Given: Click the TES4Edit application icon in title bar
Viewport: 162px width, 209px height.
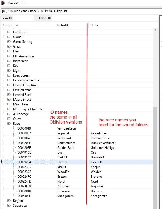Looking at the screenshot, I should point(3,3).
